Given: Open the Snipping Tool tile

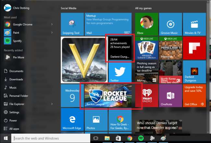Looking at the screenshot, I should point(71,24).
